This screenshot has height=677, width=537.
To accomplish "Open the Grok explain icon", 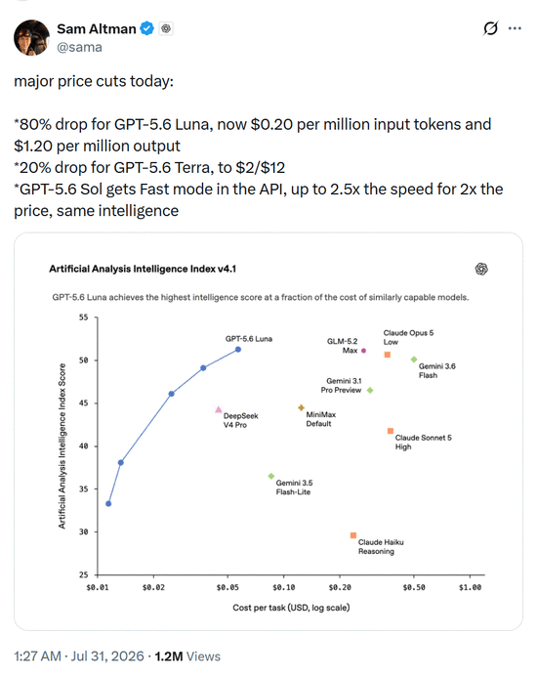I will [x=491, y=28].
